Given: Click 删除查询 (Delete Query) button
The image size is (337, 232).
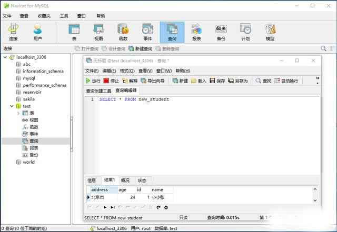Looking at the screenshot, I should pyautogui.click(x=167, y=49).
